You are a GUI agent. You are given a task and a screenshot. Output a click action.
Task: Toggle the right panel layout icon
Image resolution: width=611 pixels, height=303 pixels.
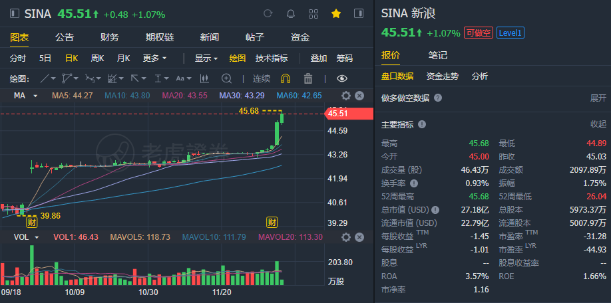[x=359, y=13]
